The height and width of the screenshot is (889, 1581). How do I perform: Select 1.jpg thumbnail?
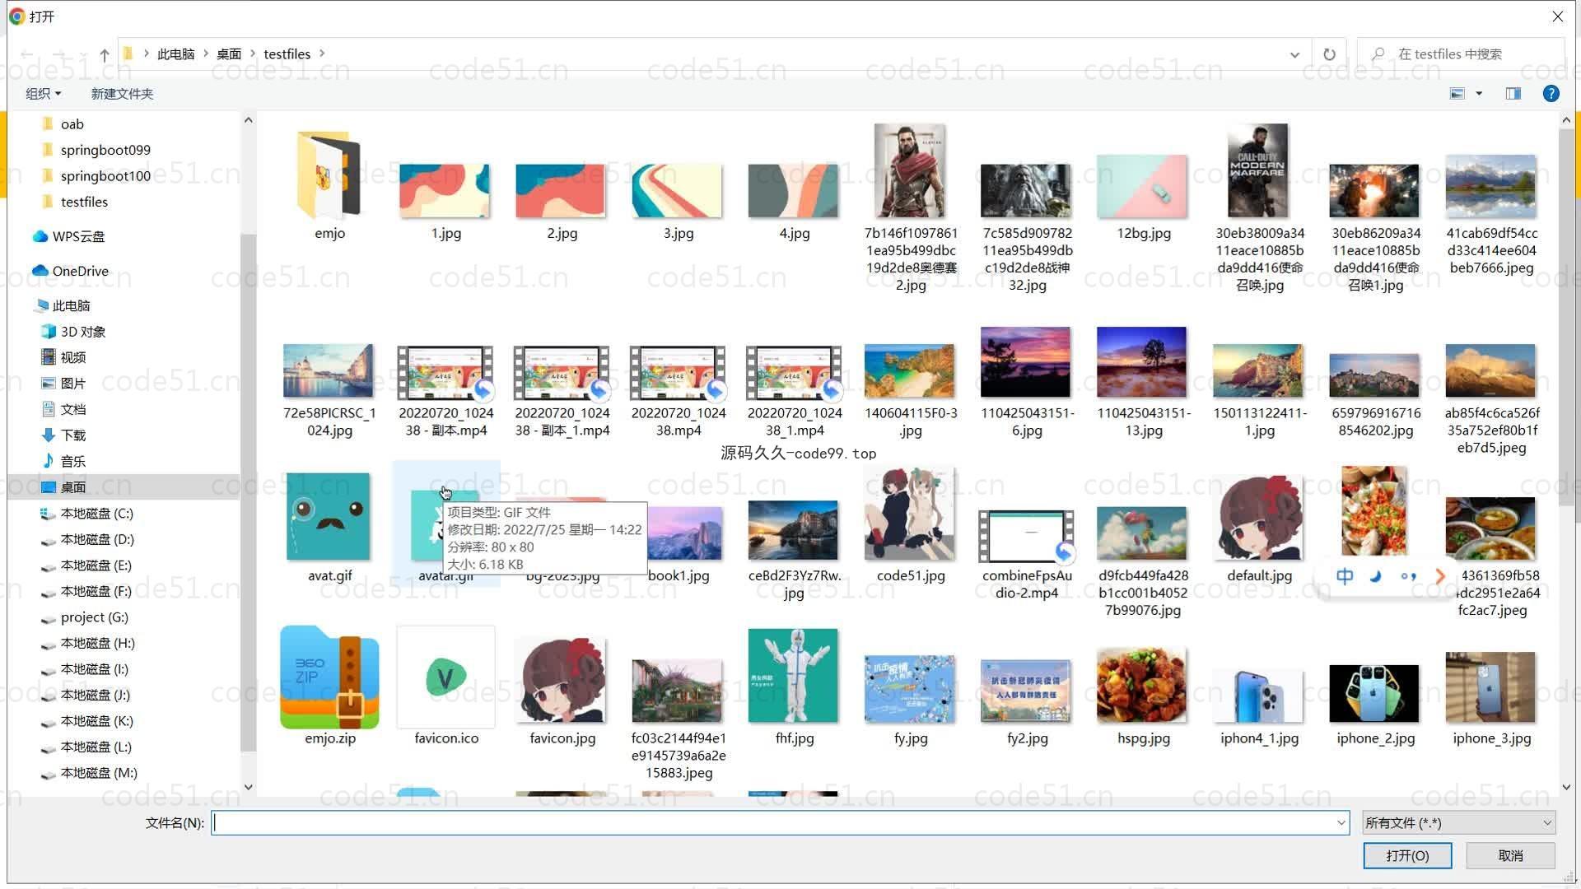445,191
